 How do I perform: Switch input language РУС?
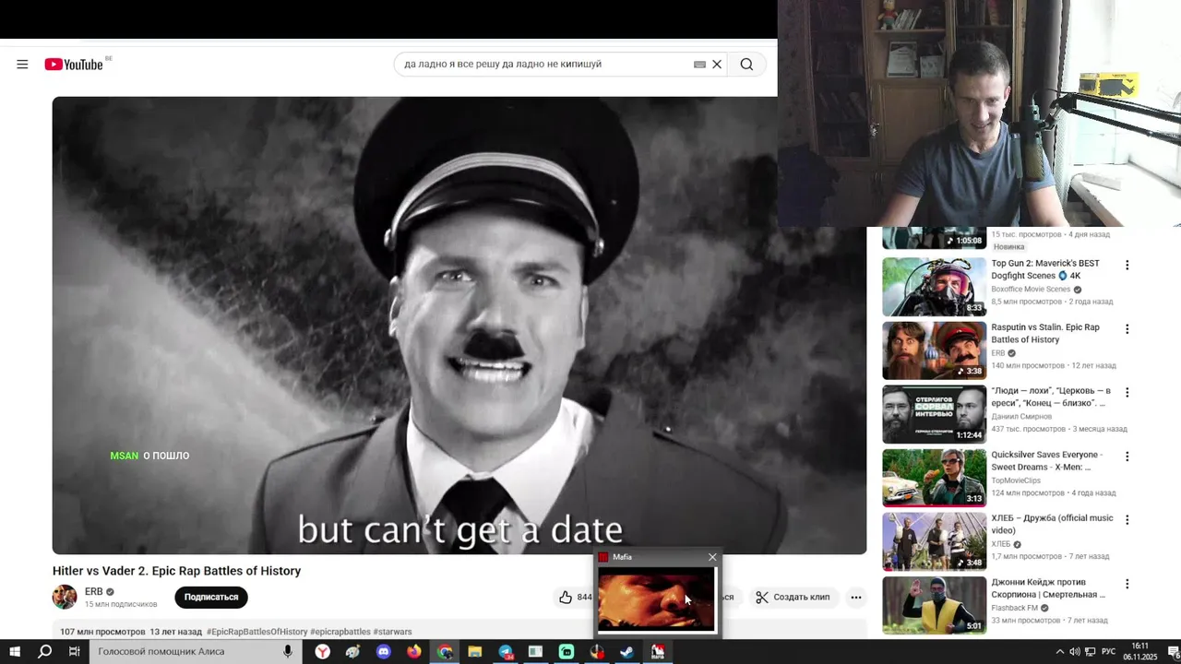point(1108,652)
